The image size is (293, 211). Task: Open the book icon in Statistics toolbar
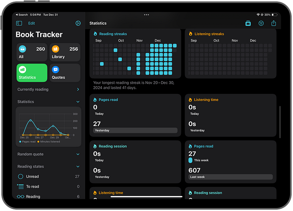(x=248, y=23)
